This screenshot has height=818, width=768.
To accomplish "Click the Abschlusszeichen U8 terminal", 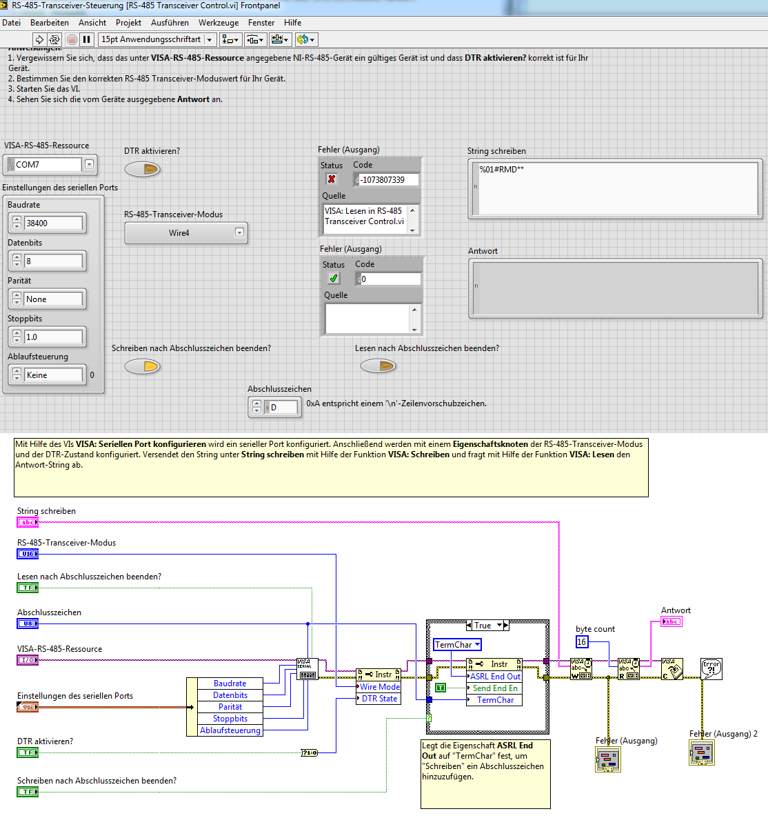I will pos(28,624).
